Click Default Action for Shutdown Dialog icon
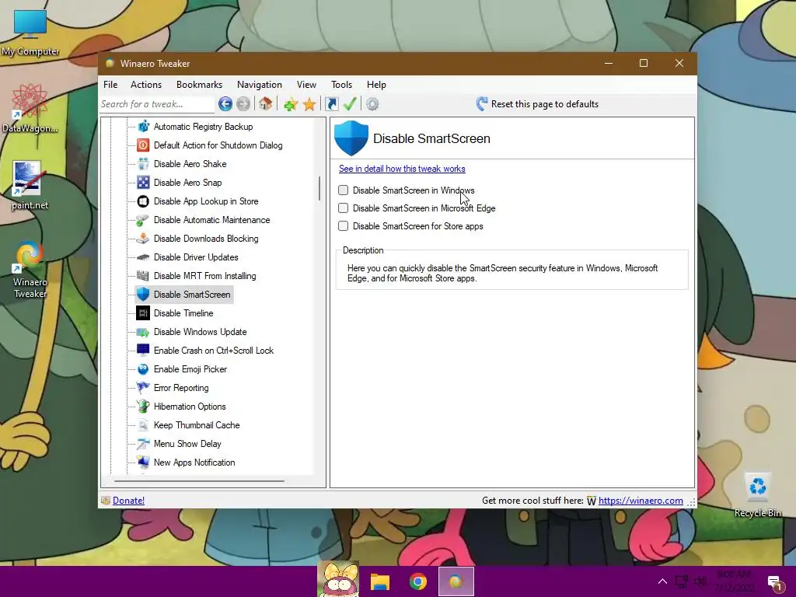The width and height of the screenshot is (796, 597). [143, 145]
